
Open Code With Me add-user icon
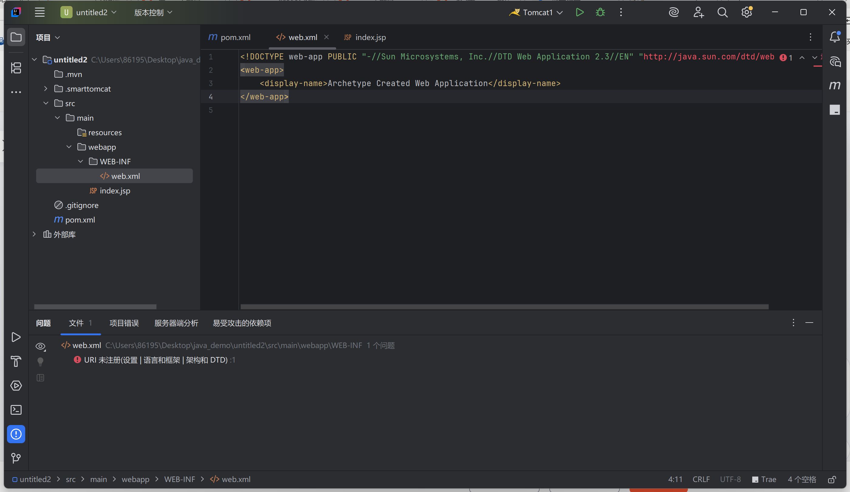pos(698,12)
